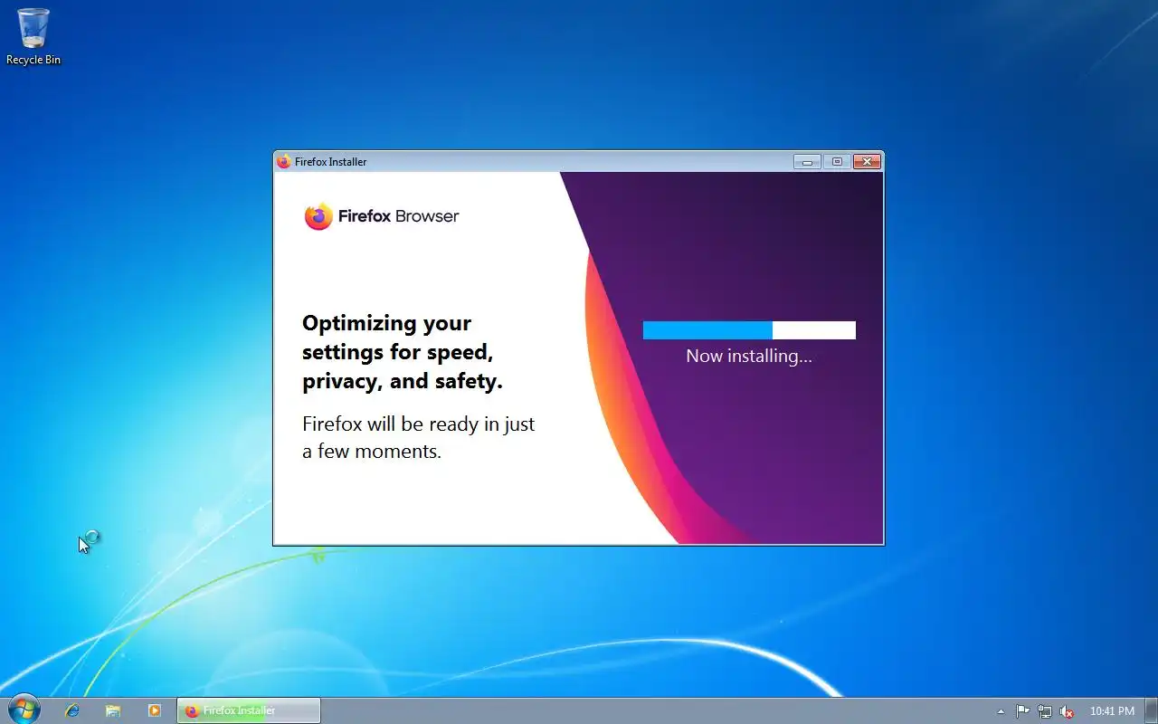
Task: Minimize the Firefox Installer window
Action: pos(807,162)
